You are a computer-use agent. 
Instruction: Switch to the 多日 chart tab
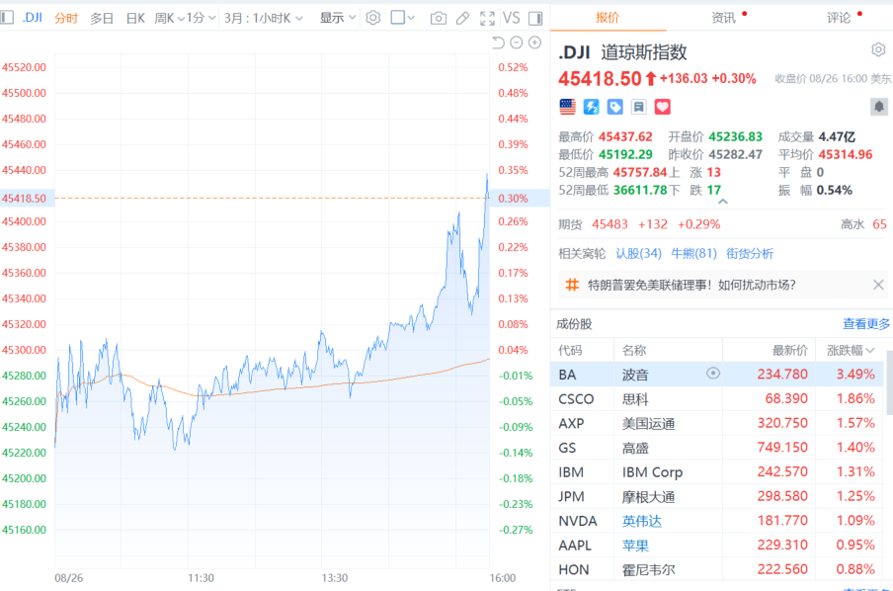(102, 18)
